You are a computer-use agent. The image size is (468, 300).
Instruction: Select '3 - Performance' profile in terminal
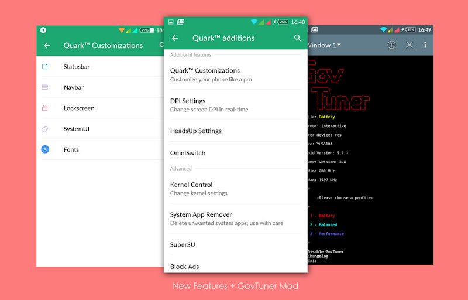tap(327, 234)
